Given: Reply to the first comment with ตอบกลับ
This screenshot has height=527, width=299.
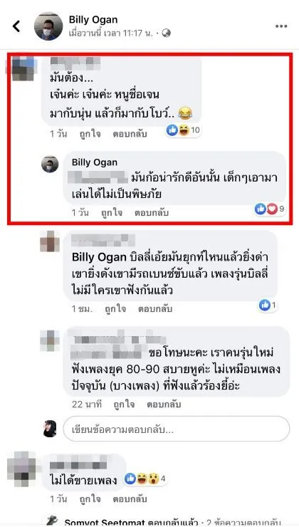Looking at the screenshot, I should (130, 134).
